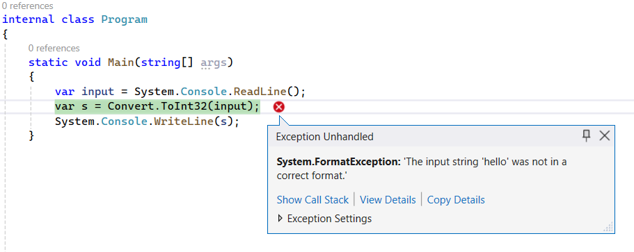Click the red exception error icon
Viewport: 634px width, 252px height.
279,107
